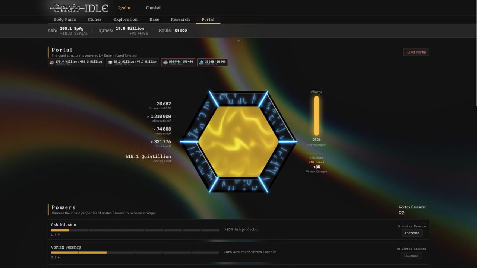The width and height of the screenshot is (477, 268).
Task: Click the Vortex Potency progress bar
Action: [x=135, y=253]
